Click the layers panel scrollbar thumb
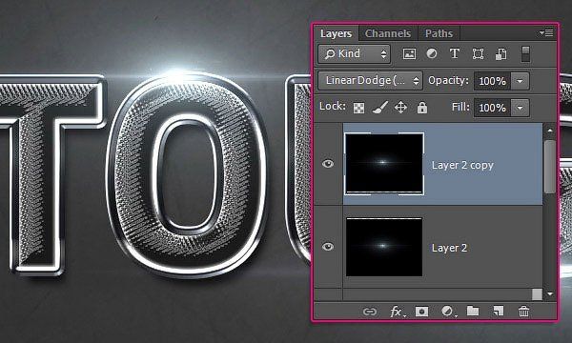This screenshot has width=572, height=343. tap(549, 166)
